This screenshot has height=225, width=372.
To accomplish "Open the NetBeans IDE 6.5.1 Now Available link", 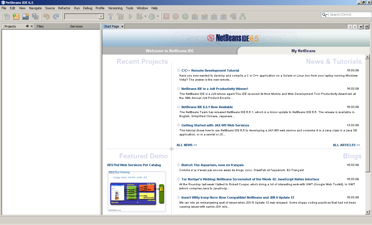I will click(207, 107).
